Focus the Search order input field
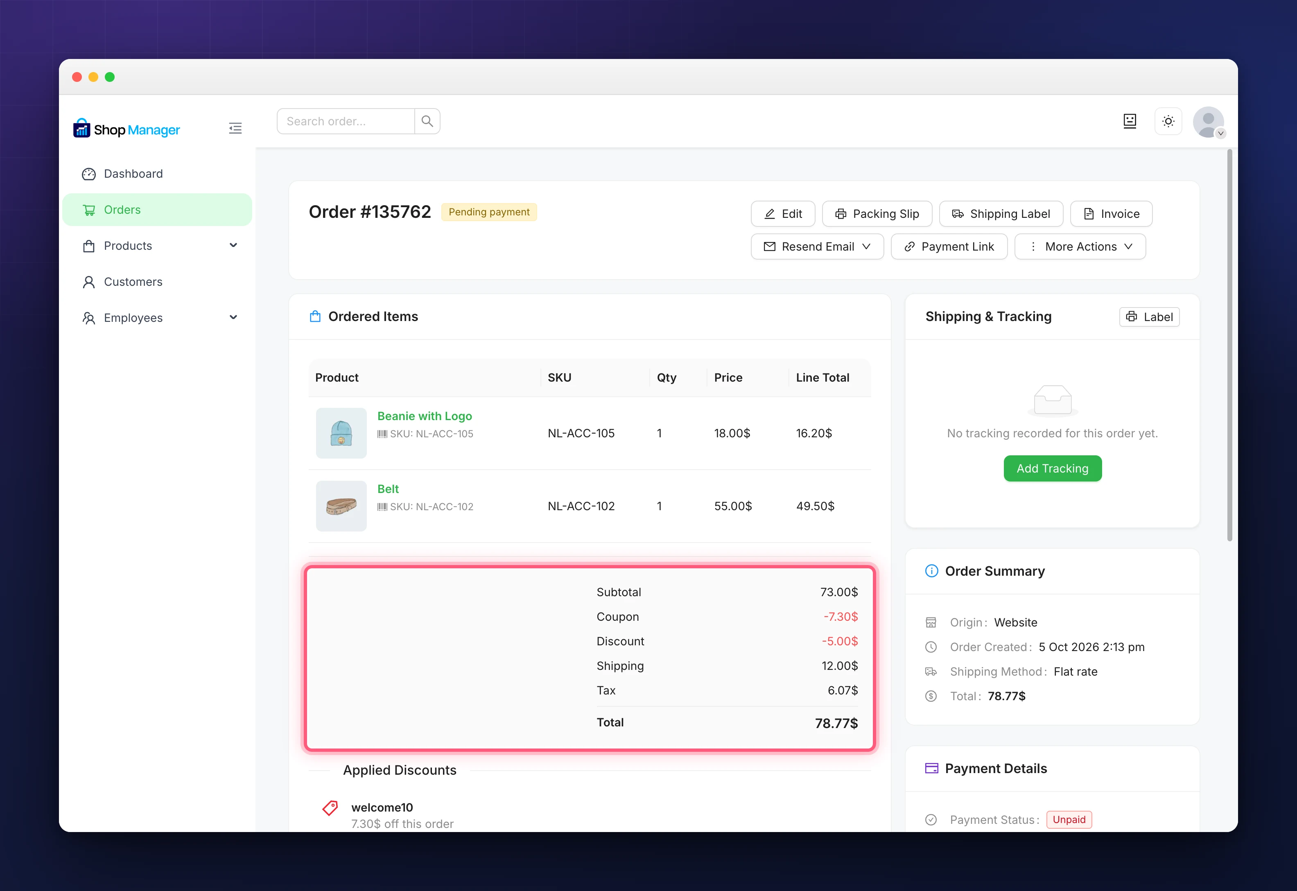The width and height of the screenshot is (1297, 891). point(346,121)
